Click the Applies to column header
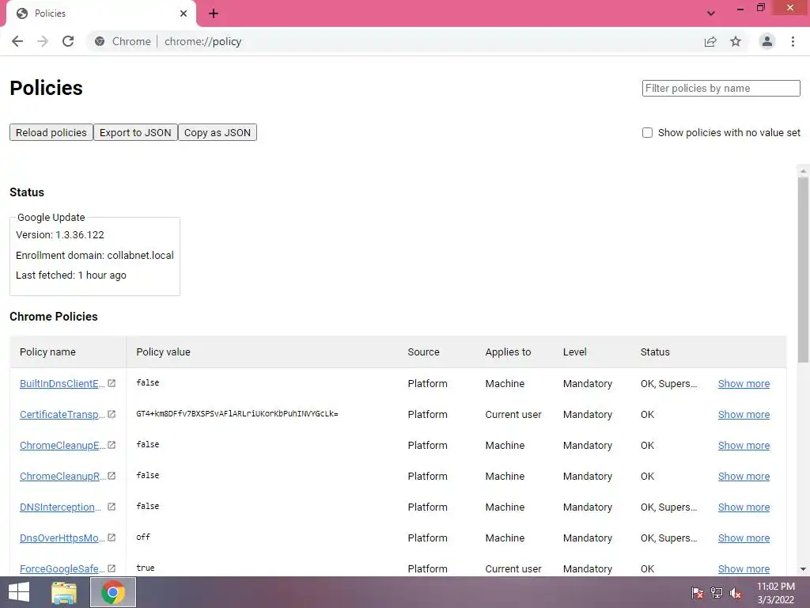This screenshot has height=608, width=810. point(508,351)
